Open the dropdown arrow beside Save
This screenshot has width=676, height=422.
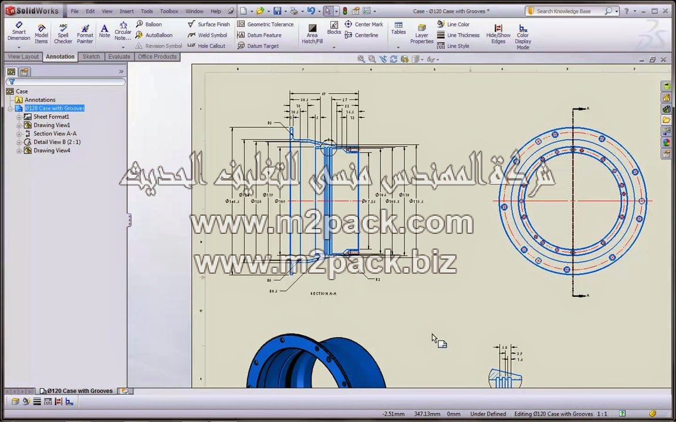click(x=285, y=12)
